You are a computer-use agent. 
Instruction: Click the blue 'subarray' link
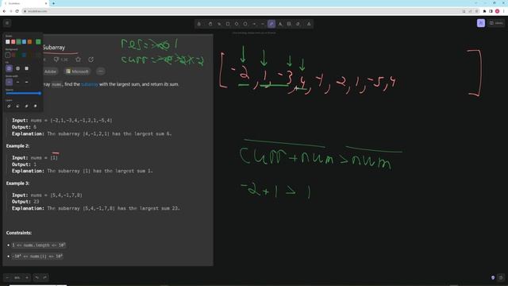click(90, 84)
